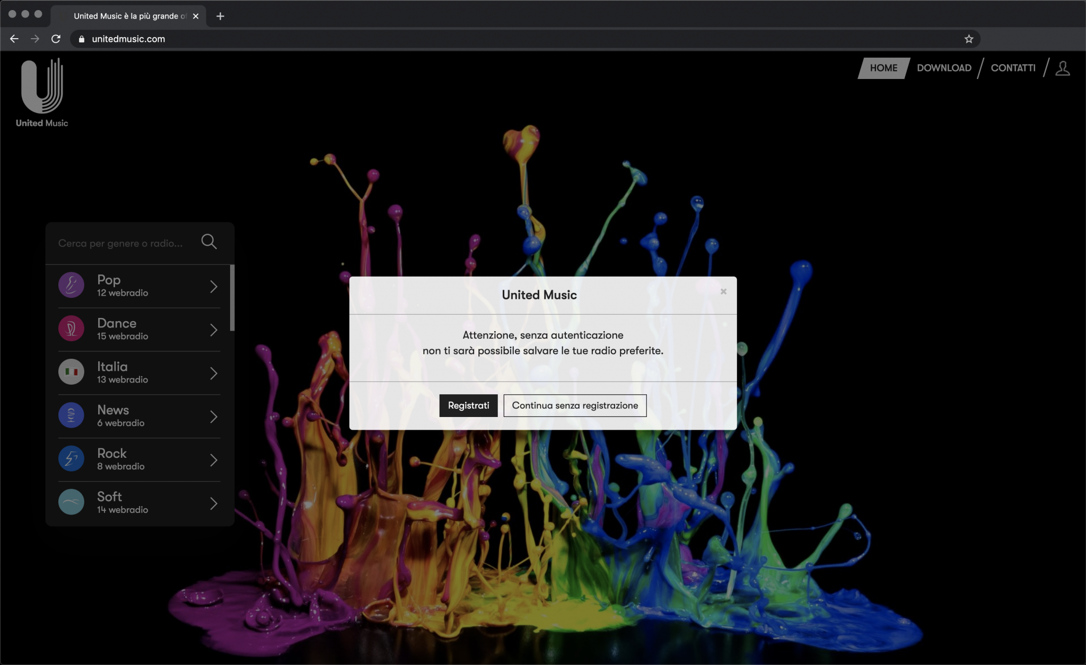Viewport: 1086px width, 665px height.
Task: Open the CONTATTI menu item
Action: 1013,68
